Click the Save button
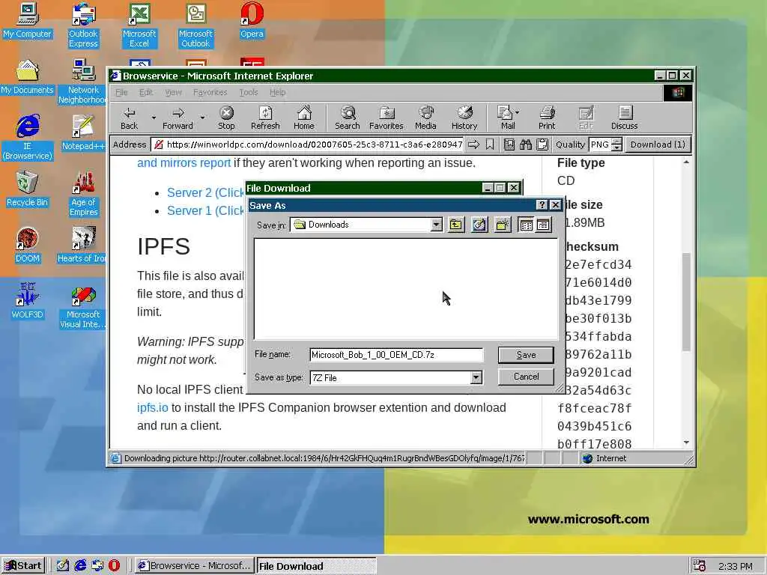767x575 pixels. (526, 355)
